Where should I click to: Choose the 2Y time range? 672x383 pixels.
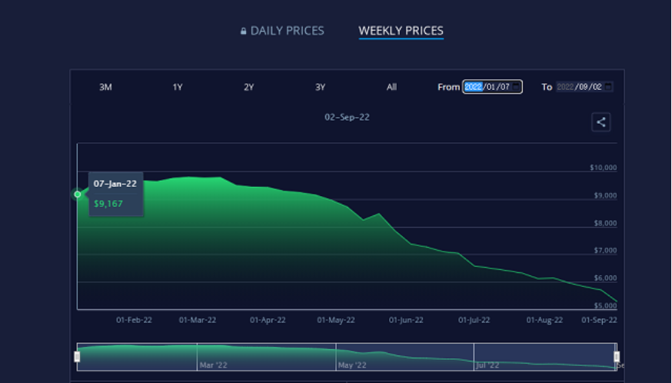(249, 87)
